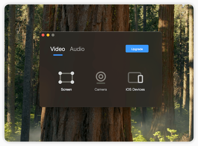Click the tablet outline in iOS Devices icon
The width and height of the screenshot is (198, 146).
pyautogui.click(x=133, y=77)
